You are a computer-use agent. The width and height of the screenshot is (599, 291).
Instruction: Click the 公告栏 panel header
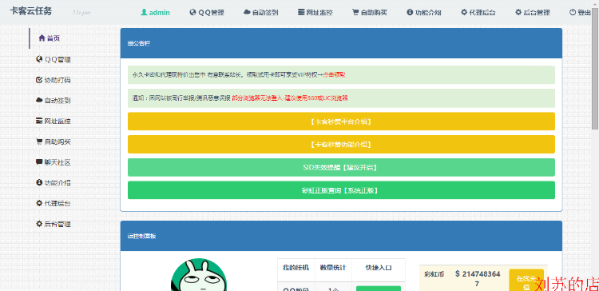pyautogui.click(x=341, y=43)
